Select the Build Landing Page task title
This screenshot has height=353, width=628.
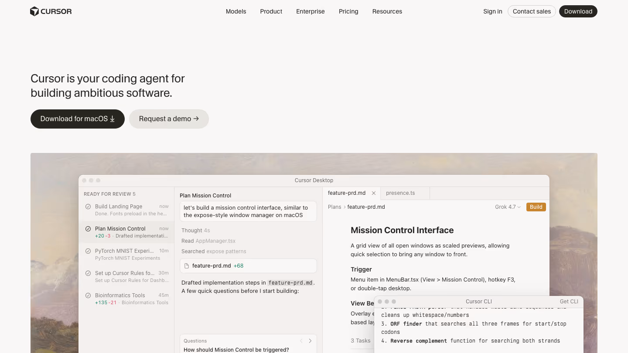(x=119, y=207)
